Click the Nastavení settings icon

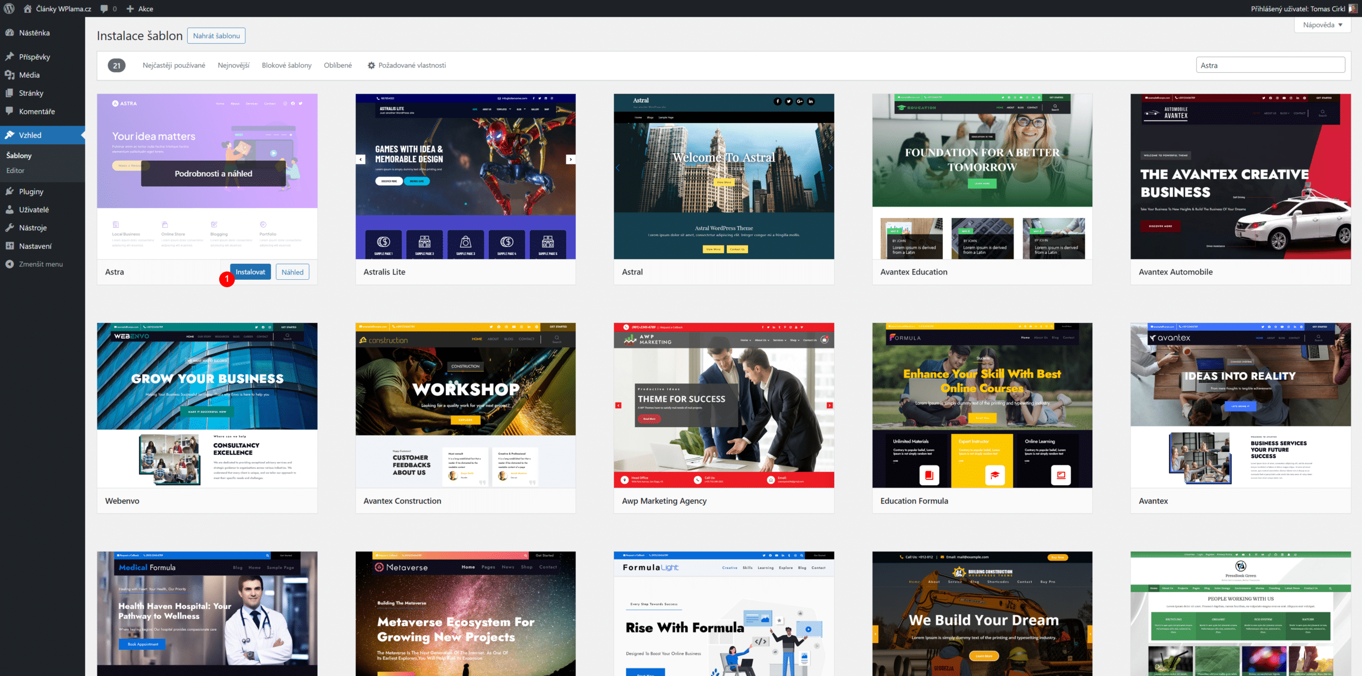point(10,246)
